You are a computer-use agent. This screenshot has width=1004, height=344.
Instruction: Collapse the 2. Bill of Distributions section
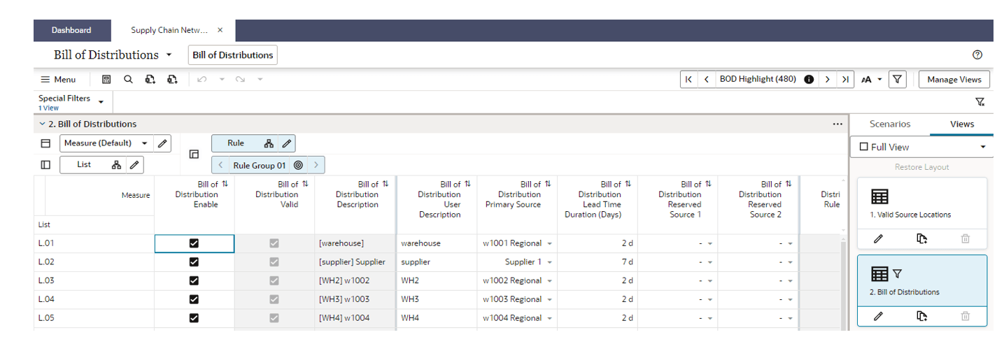pos(42,124)
